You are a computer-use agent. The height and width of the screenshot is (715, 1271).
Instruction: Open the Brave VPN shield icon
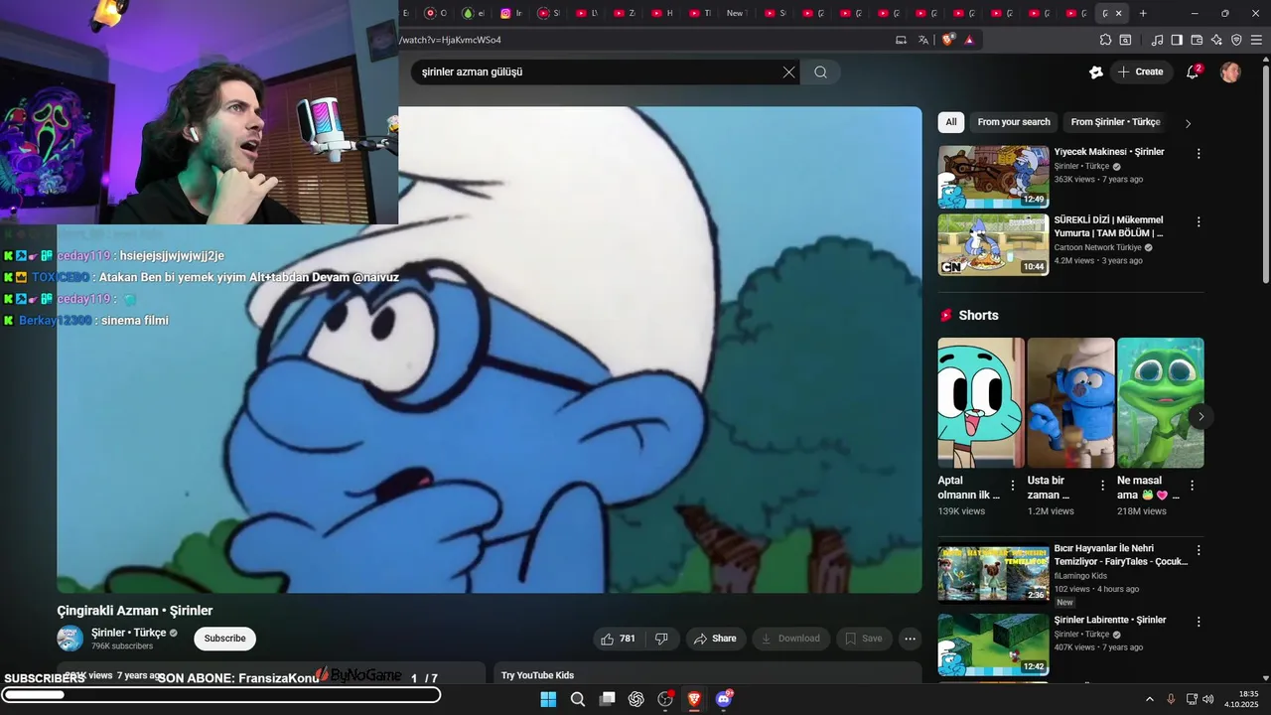click(1236, 40)
